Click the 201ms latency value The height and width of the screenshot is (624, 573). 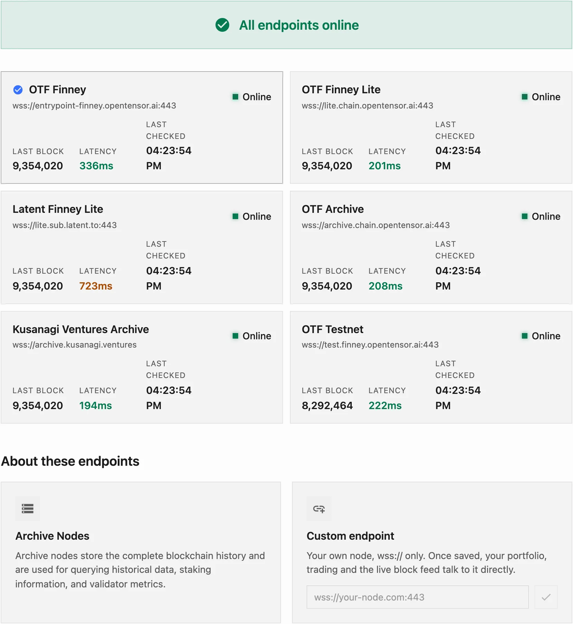click(385, 166)
